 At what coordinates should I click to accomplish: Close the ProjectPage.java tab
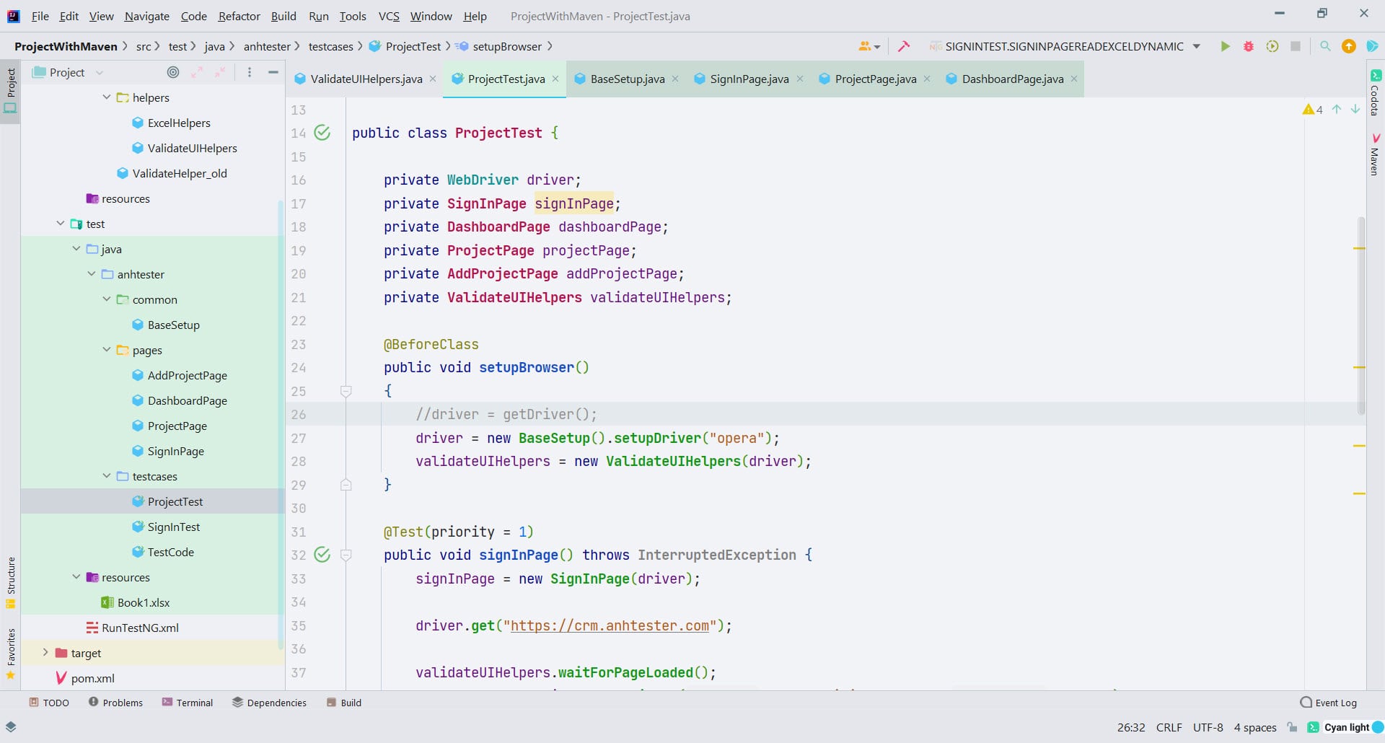click(x=927, y=79)
